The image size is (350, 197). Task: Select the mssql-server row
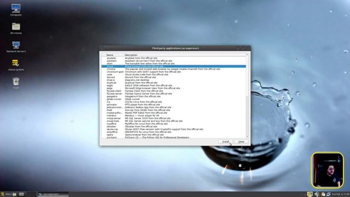click(174, 118)
